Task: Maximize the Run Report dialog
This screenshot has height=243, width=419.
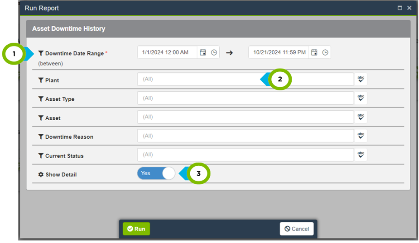Action: point(400,8)
